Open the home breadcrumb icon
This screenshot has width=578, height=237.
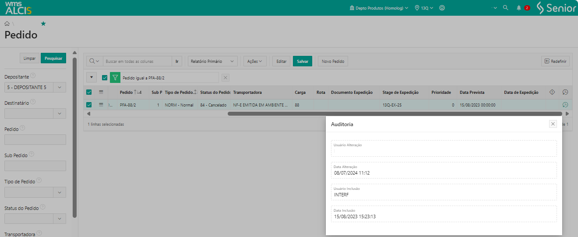click(7, 24)
